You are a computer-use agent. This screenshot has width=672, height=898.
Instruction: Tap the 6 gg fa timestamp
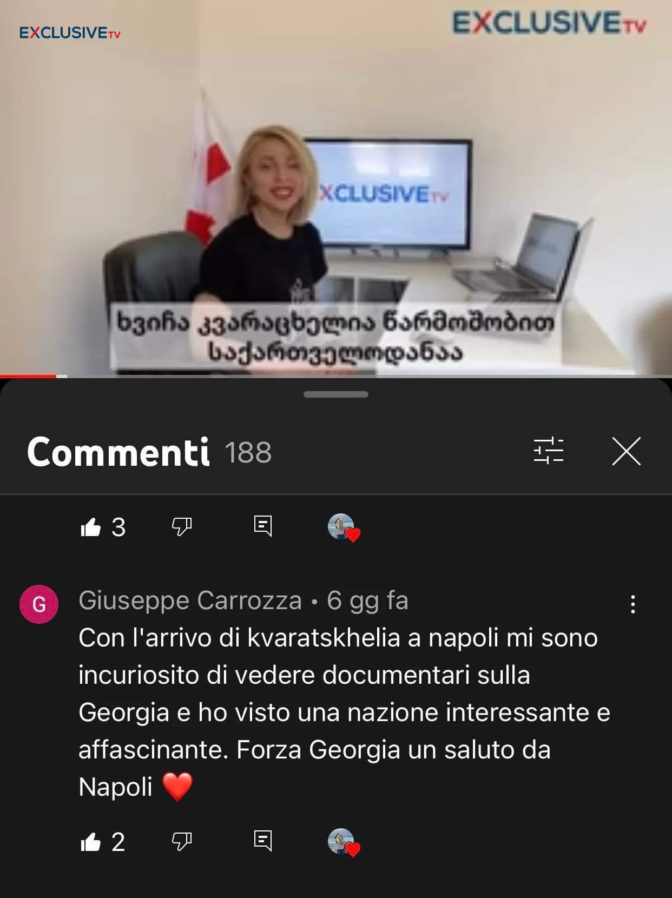[367, 600]
